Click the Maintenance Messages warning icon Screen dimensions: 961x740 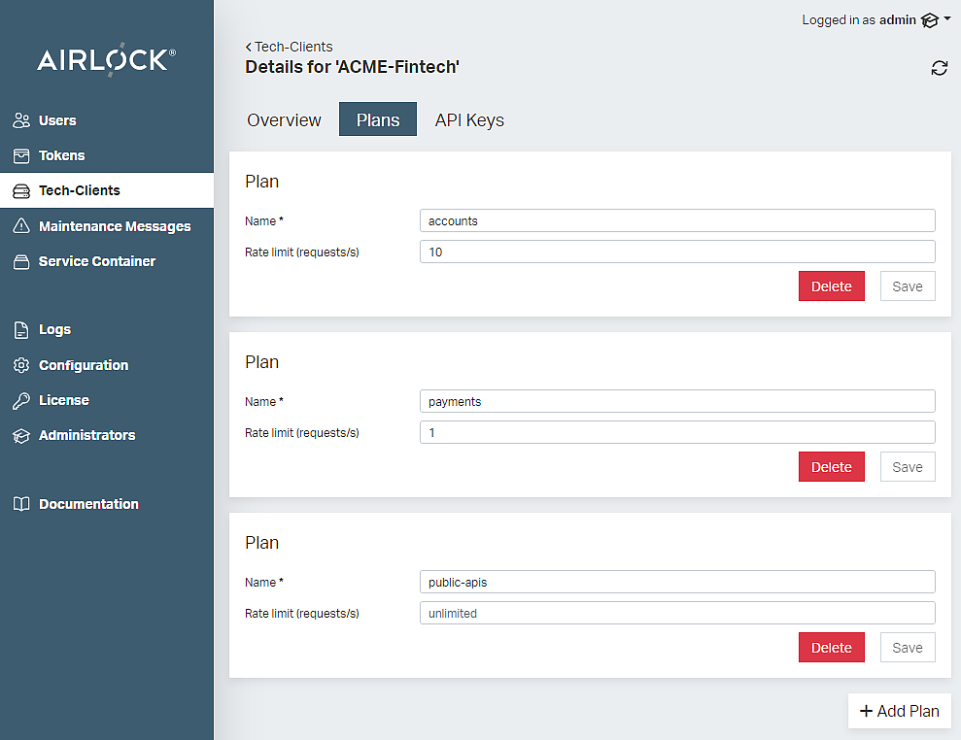(x=21, y=226)
